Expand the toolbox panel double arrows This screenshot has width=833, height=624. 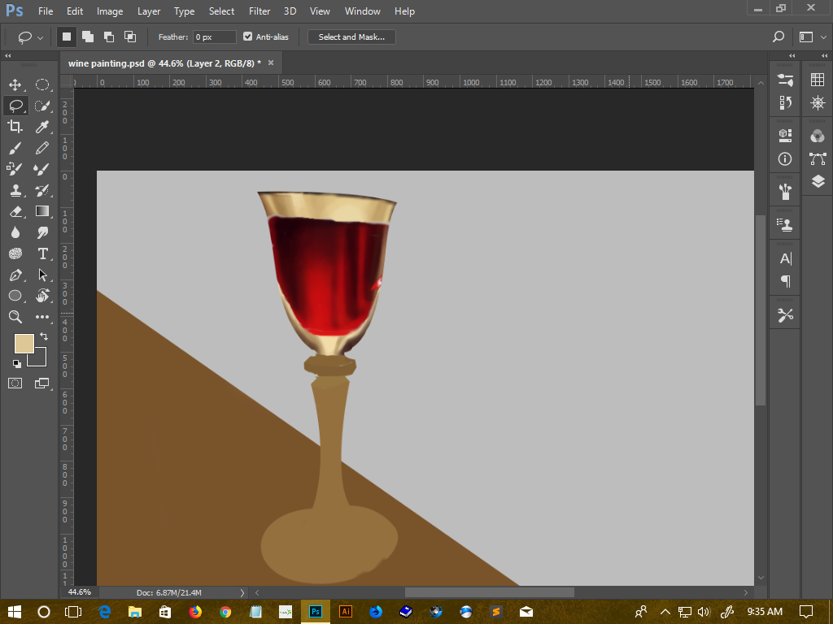point(8,56)
